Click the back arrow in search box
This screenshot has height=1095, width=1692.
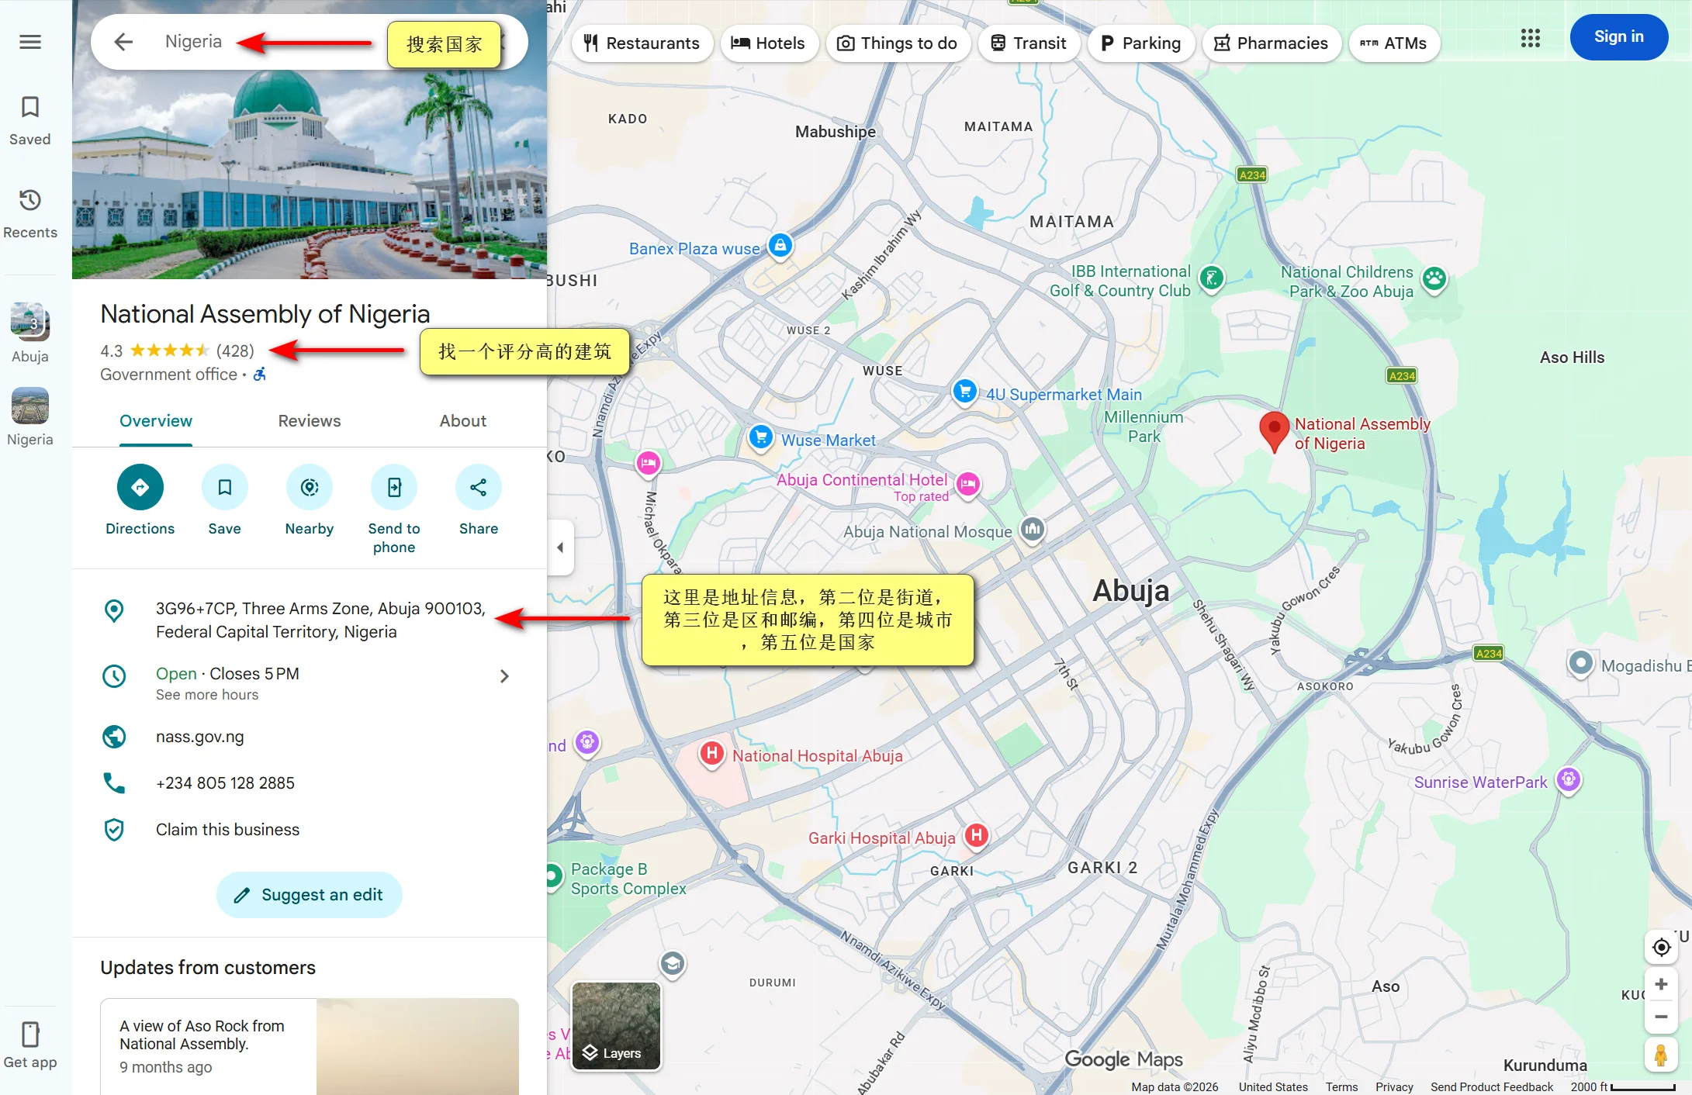123,42
